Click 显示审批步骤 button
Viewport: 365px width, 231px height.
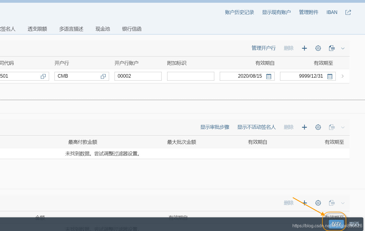click(x=215, y=127)
